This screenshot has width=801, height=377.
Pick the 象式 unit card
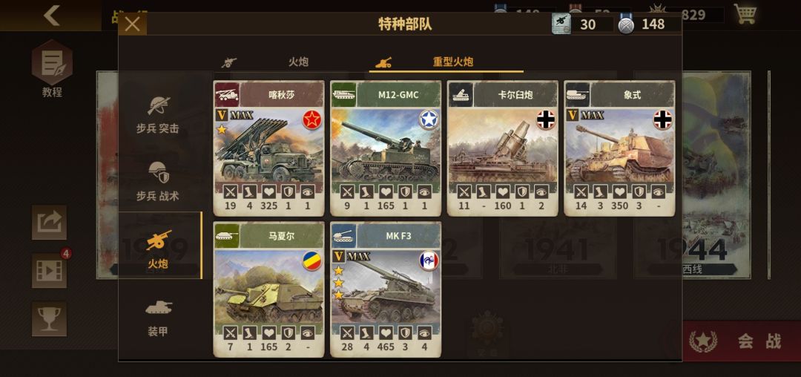pyautogui.click(x=619, y=148)
